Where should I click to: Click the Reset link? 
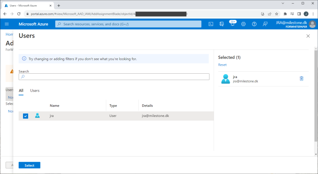pyautogui.click(x=222, y=65)
